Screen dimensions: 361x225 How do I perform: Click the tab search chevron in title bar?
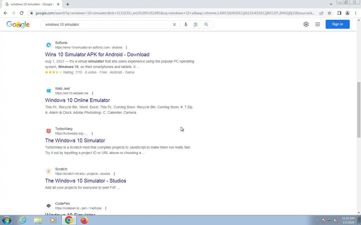pos(331,4)
